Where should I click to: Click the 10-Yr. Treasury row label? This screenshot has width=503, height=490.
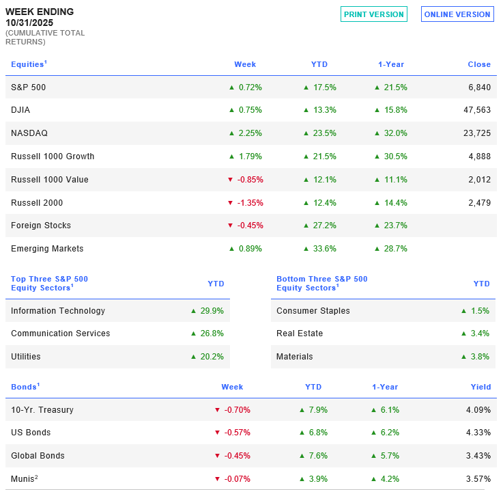42,409
